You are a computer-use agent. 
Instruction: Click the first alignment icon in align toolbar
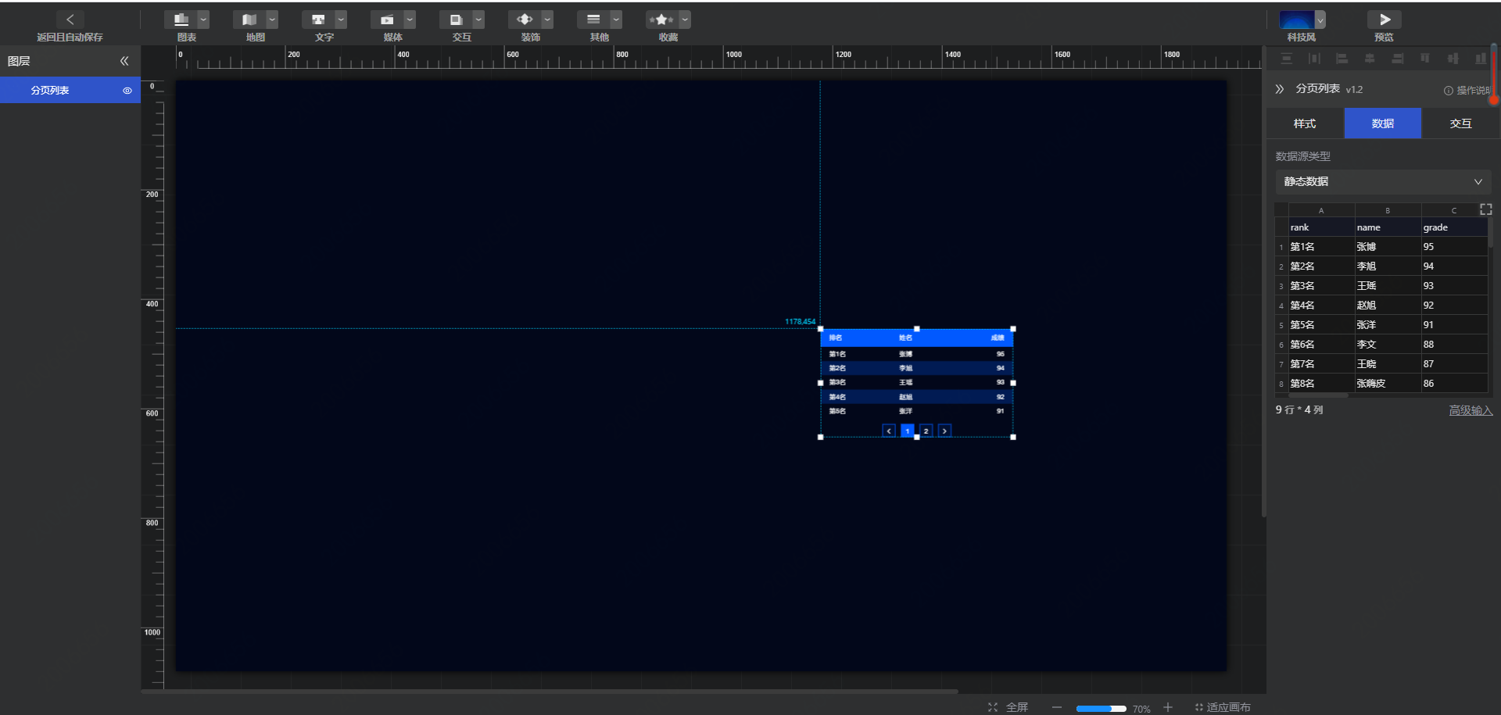click(1287, 59)
